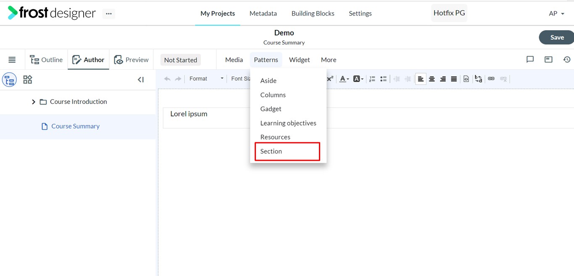Insert a link with the link icon
The height and width of the screenshot is (276, 574).
coord(491,79)
